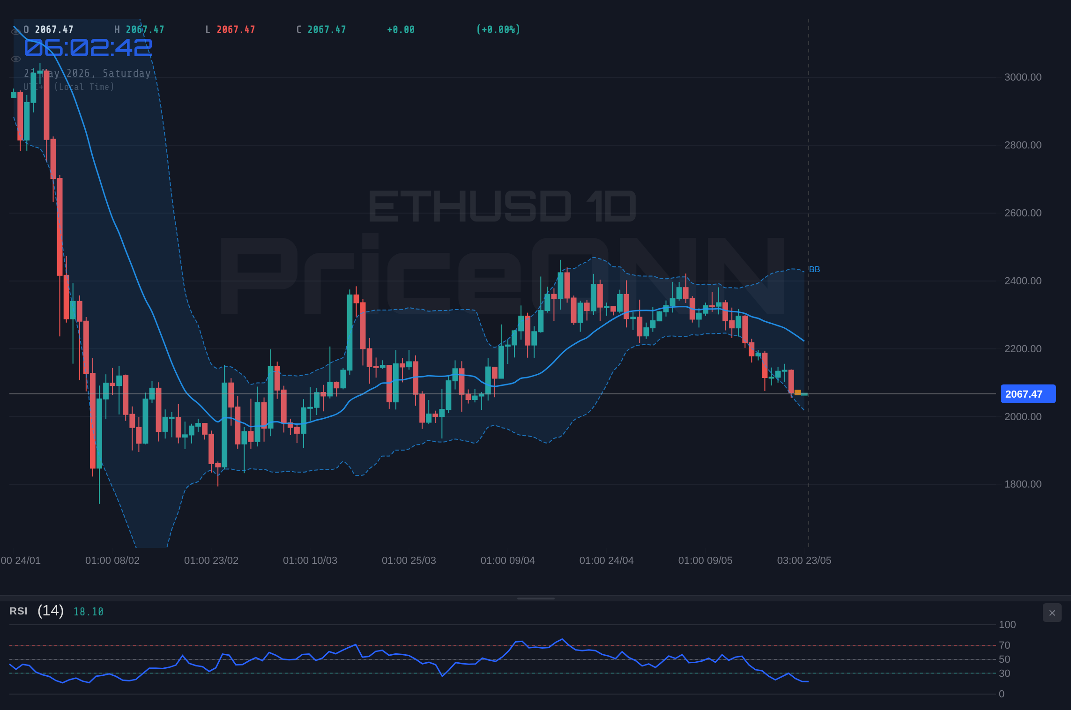Click the 2400.00 price axis label
The width and height of the screenshot is (1071, 710).
pos(1023,281)
